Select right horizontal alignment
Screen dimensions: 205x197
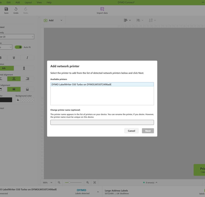pyautogui.click(x=27, y=79)
